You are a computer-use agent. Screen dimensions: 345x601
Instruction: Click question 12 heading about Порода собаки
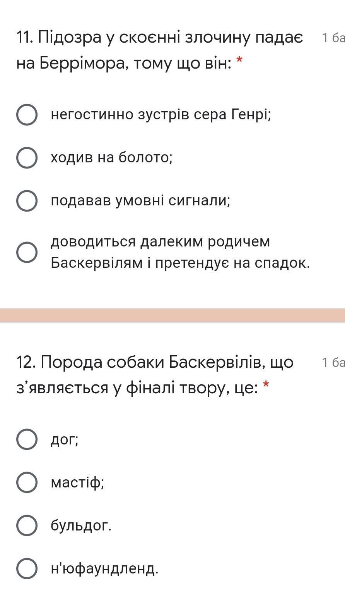(155, 375)
